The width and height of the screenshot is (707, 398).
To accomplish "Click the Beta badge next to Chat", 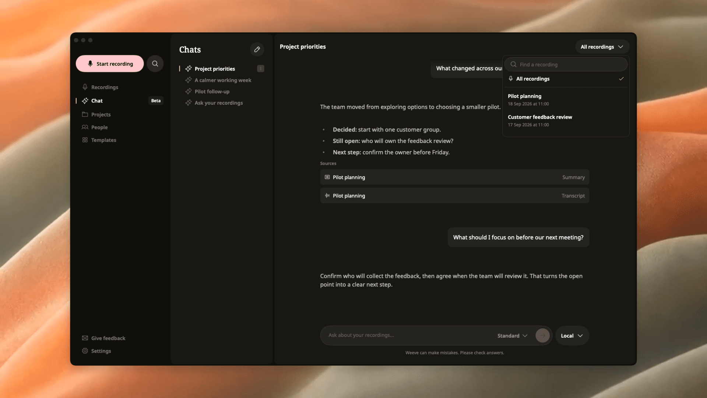I will tap(156, 101).
